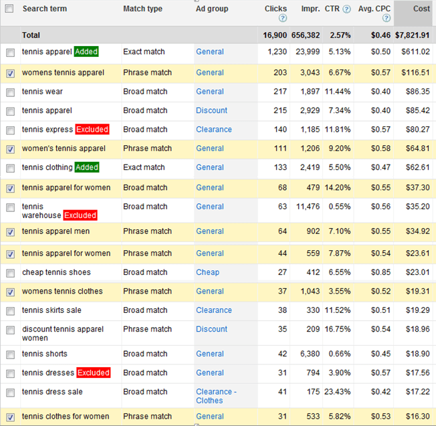The image size is (436, 426).
Task: Click the total clicks value 16,900
Action: [275, 35]
